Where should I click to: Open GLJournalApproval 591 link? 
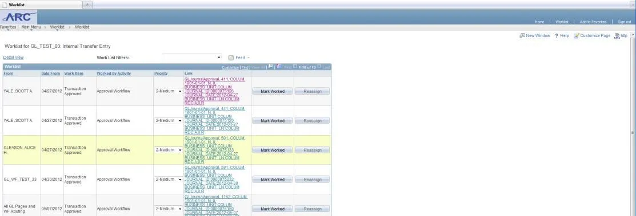point(214,180)
